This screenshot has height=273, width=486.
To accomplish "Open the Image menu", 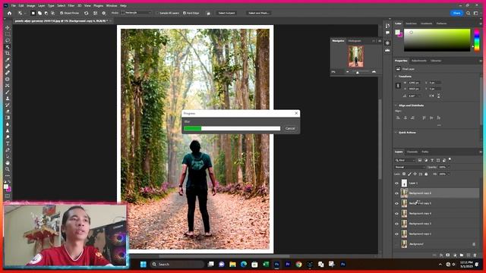I will point(30,5).
